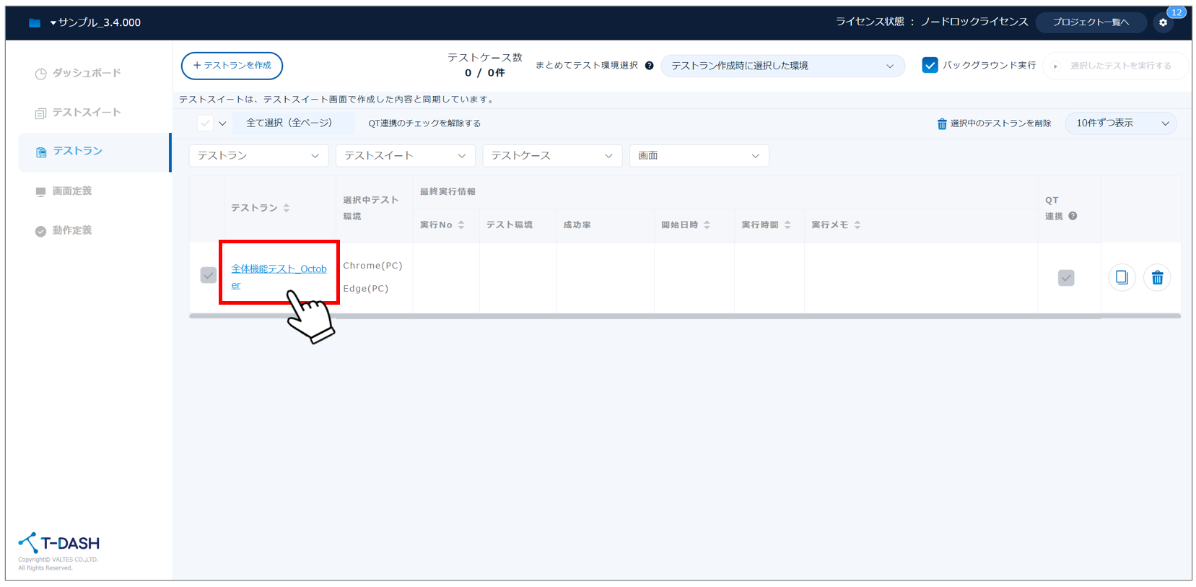1196x587 pixels.
Task: Open the 10件ずつ表示 page size dropdown
Action: point(1121,123)
